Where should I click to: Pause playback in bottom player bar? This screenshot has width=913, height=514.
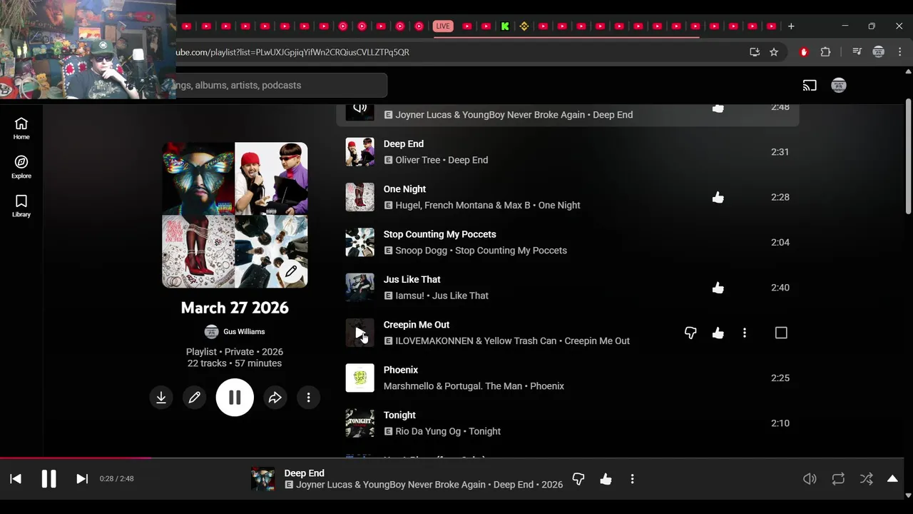(49, 479)
